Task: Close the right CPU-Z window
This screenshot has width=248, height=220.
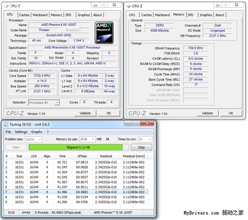Action: coord(237,5)
